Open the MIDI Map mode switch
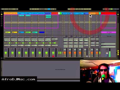Viewport: 120px width, 90px height. tap(110, 9)
